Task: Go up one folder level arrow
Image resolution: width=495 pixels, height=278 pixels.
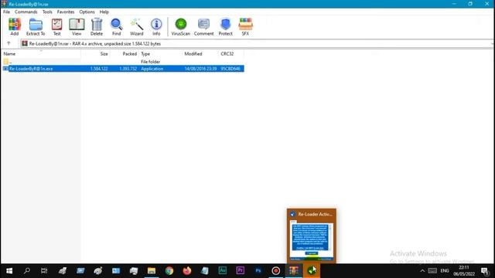Action: click(9, 43)
